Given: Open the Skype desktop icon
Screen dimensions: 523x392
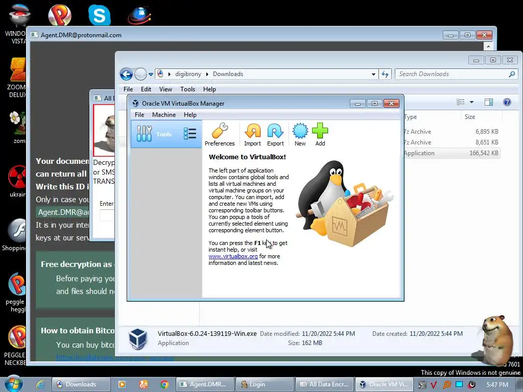Looking at the screenshot, I should pyautogui.click(x=100, y=15).
